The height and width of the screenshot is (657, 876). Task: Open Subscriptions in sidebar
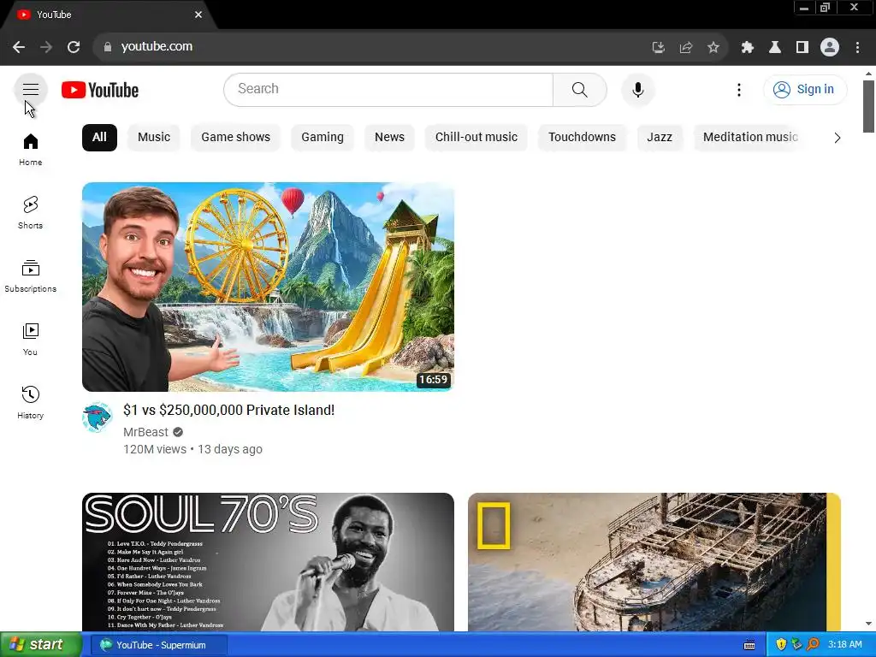(30, 276)
